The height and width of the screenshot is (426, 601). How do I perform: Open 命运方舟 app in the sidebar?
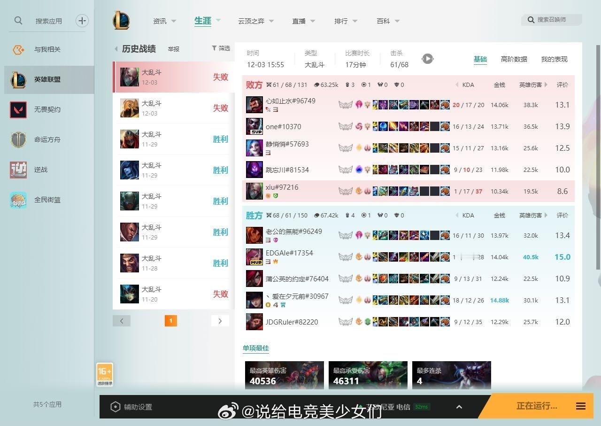coord(47,139)
